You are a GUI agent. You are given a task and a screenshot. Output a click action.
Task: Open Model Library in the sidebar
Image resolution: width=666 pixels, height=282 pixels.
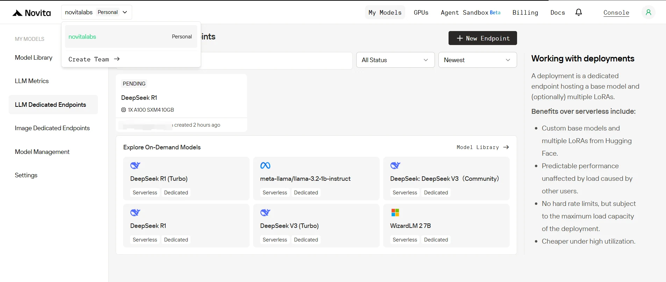(34, 58)
